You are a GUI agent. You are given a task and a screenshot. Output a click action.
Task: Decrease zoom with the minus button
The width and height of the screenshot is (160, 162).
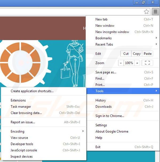tap(121, 63)
